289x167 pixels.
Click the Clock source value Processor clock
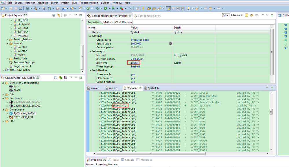[x=140, y=40]
